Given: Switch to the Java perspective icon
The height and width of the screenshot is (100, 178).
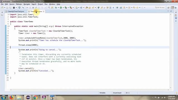Looking at the screenshot, I should 172,8.
